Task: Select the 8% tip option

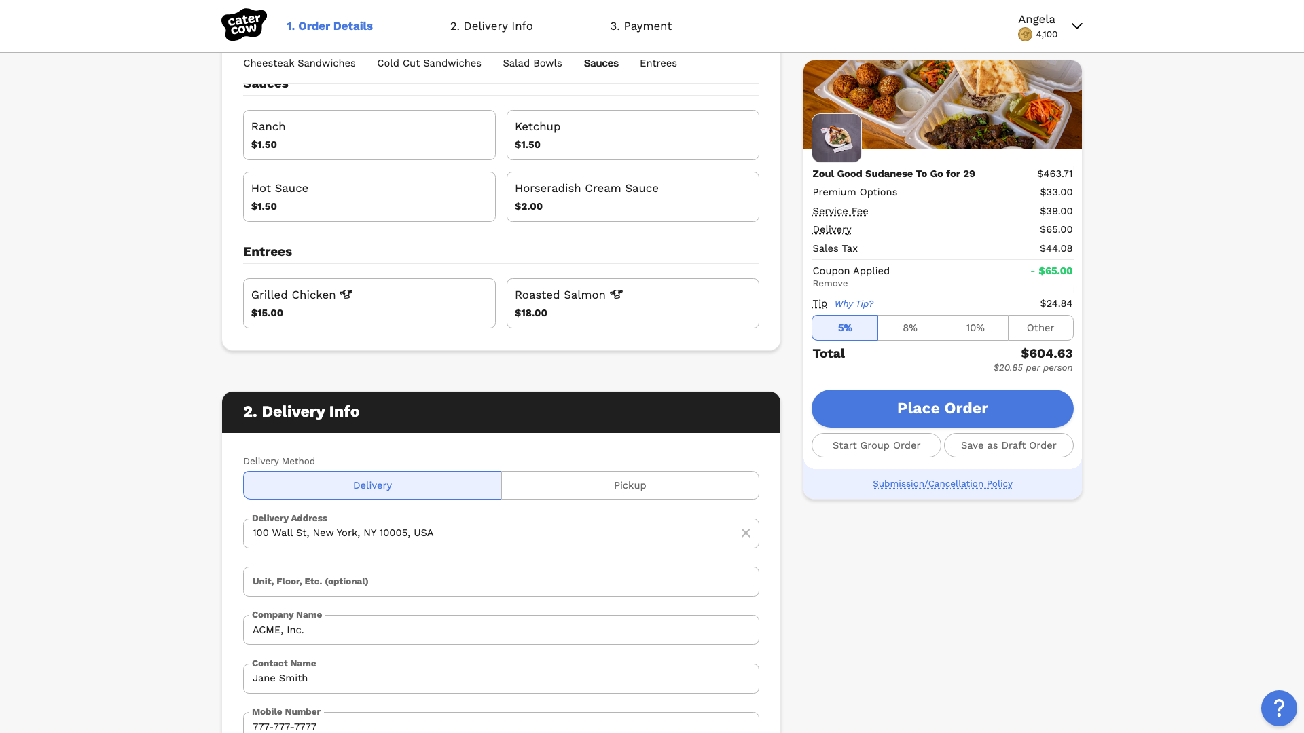Action: (x=910, y=328)
